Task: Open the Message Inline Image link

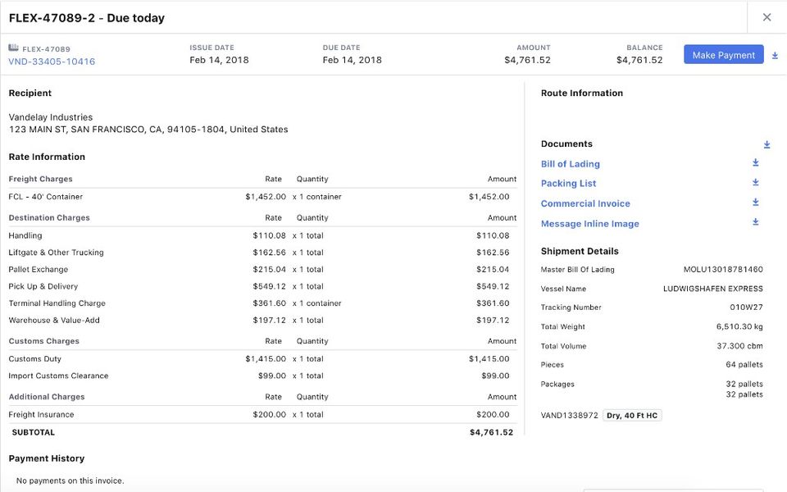Action: point(589,224)
